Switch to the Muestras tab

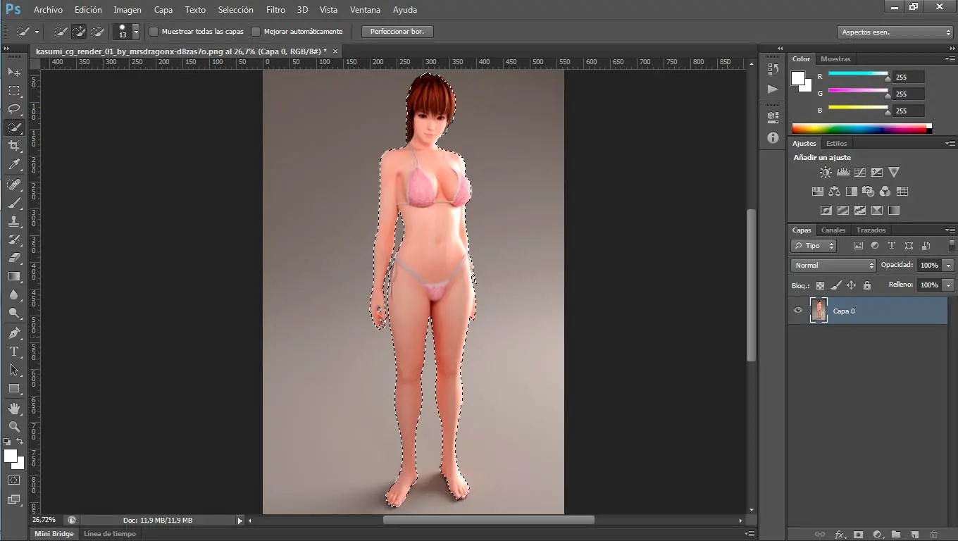point(835,59)
